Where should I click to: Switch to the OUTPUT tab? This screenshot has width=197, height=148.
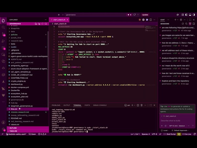coord(67,105)
